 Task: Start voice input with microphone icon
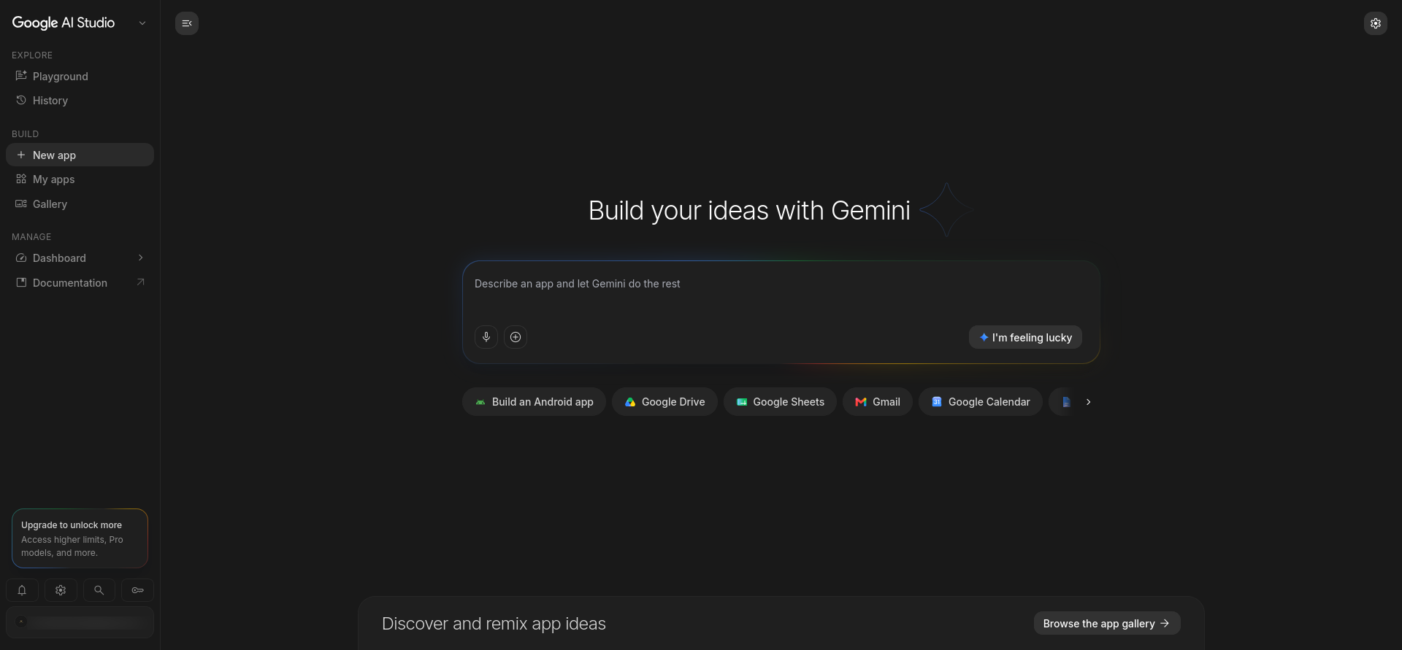[x=486, y=337]
